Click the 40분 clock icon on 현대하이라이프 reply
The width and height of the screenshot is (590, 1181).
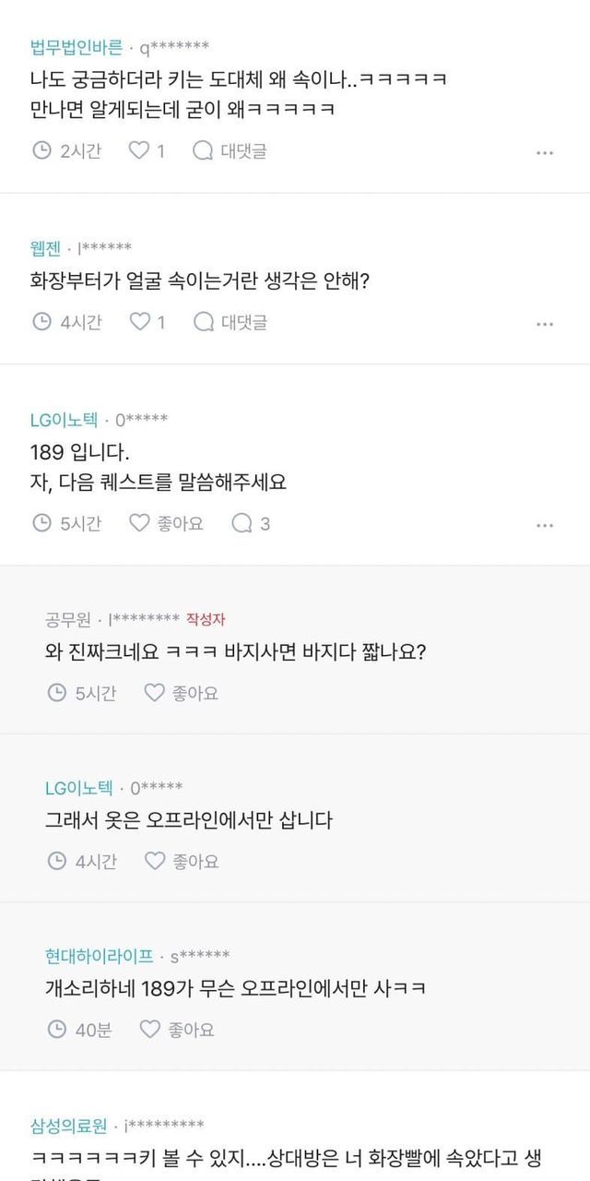(x=56, y=1029)
